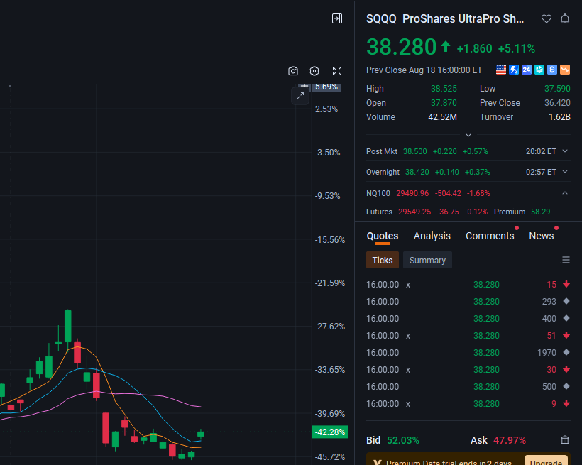The height and width of the screenshot is (465, 582).
Task: Click the Futures value 29549.25
Action: tap(414, 212)
